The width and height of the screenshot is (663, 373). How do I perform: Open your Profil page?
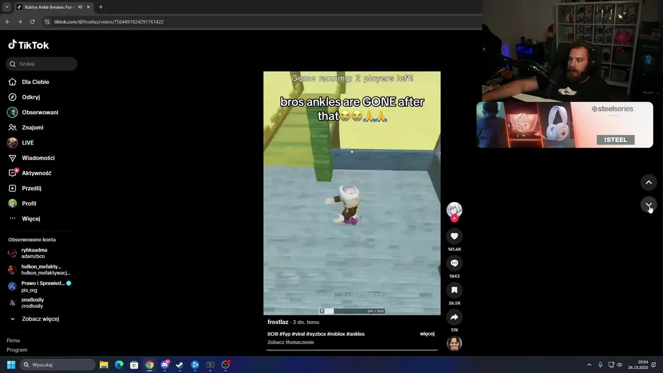point(22,204)
